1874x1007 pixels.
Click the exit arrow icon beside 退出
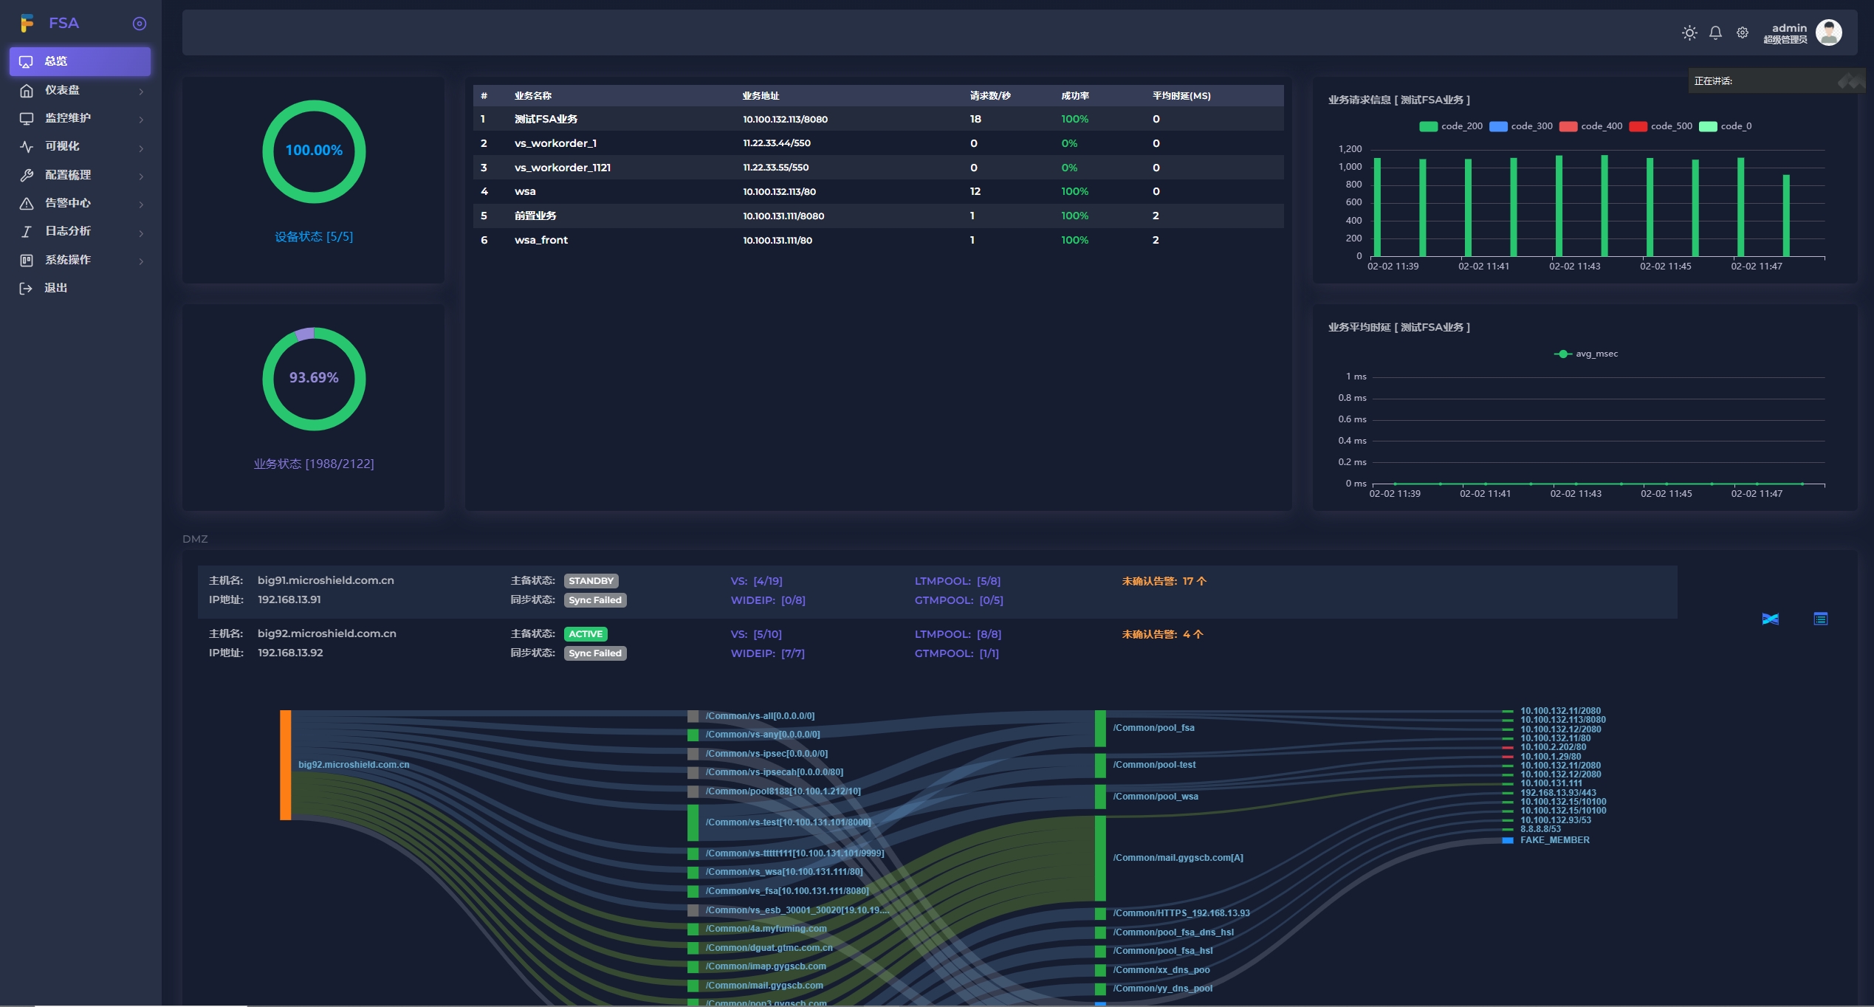coord(27,288)
